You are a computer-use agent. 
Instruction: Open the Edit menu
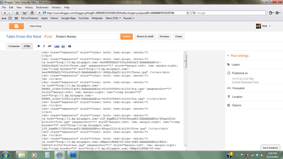pyautogui.click(x=11, y=7)
